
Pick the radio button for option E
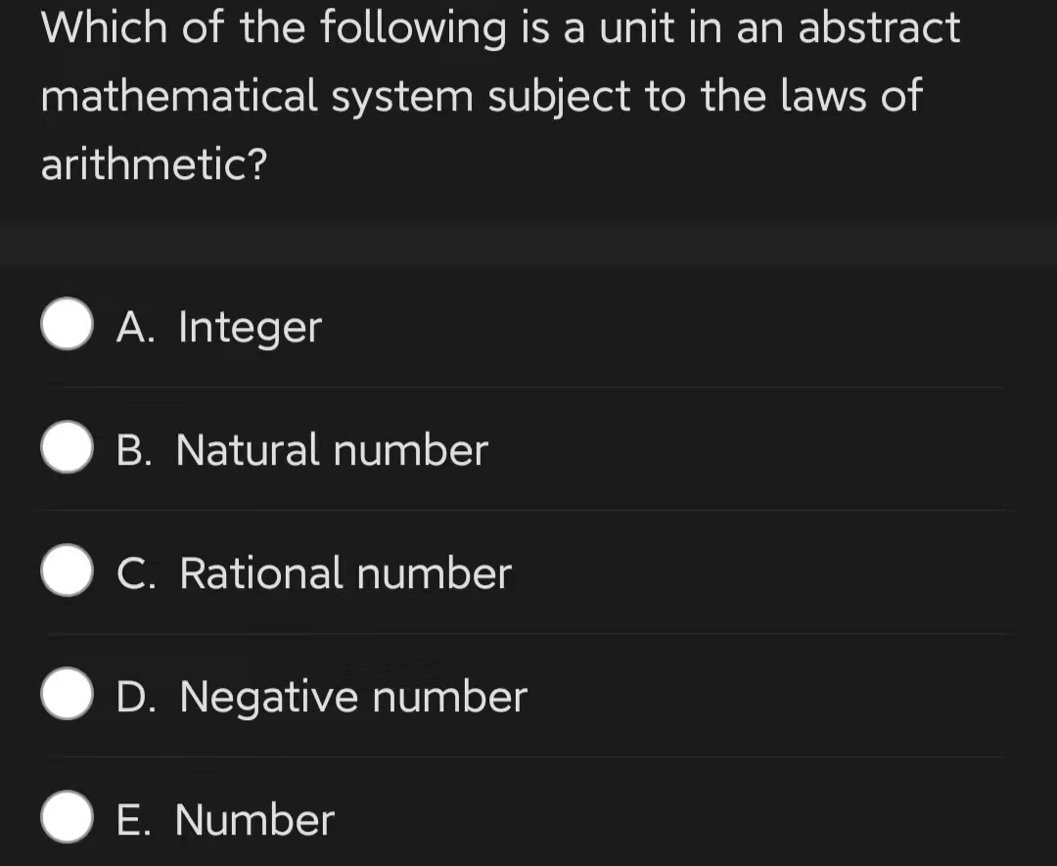pyautogui.click(x=68, y=819)
